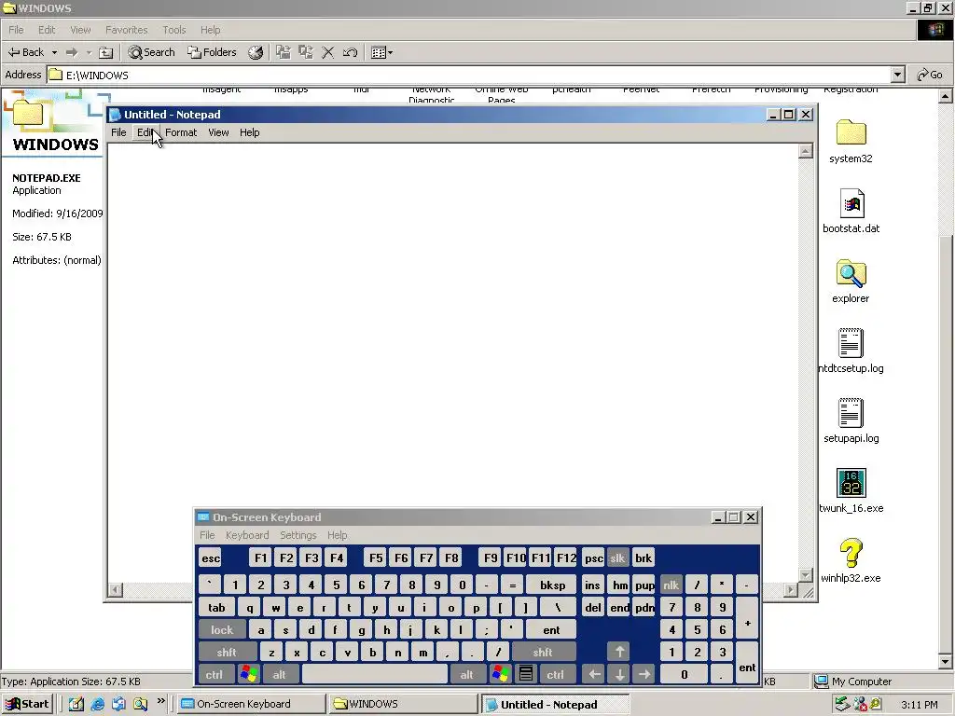This screenshot has width=955, height=716.
Task: Click the Undo toolbar icon in Explorer
Action: click(x=351, y=52)
